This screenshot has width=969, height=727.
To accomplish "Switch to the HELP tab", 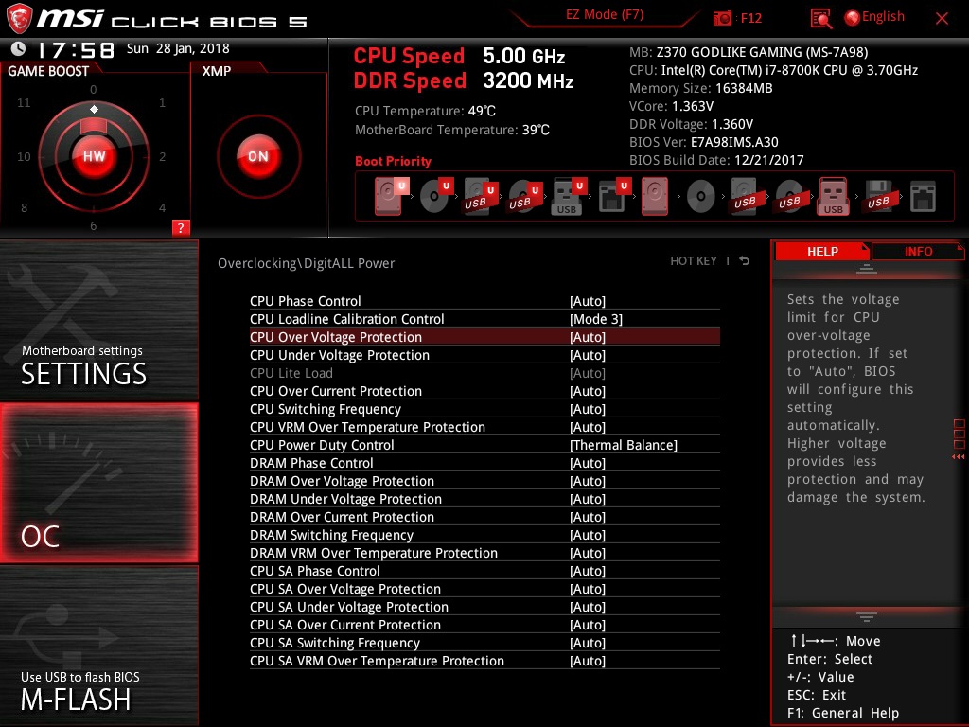I will [822, 251].
